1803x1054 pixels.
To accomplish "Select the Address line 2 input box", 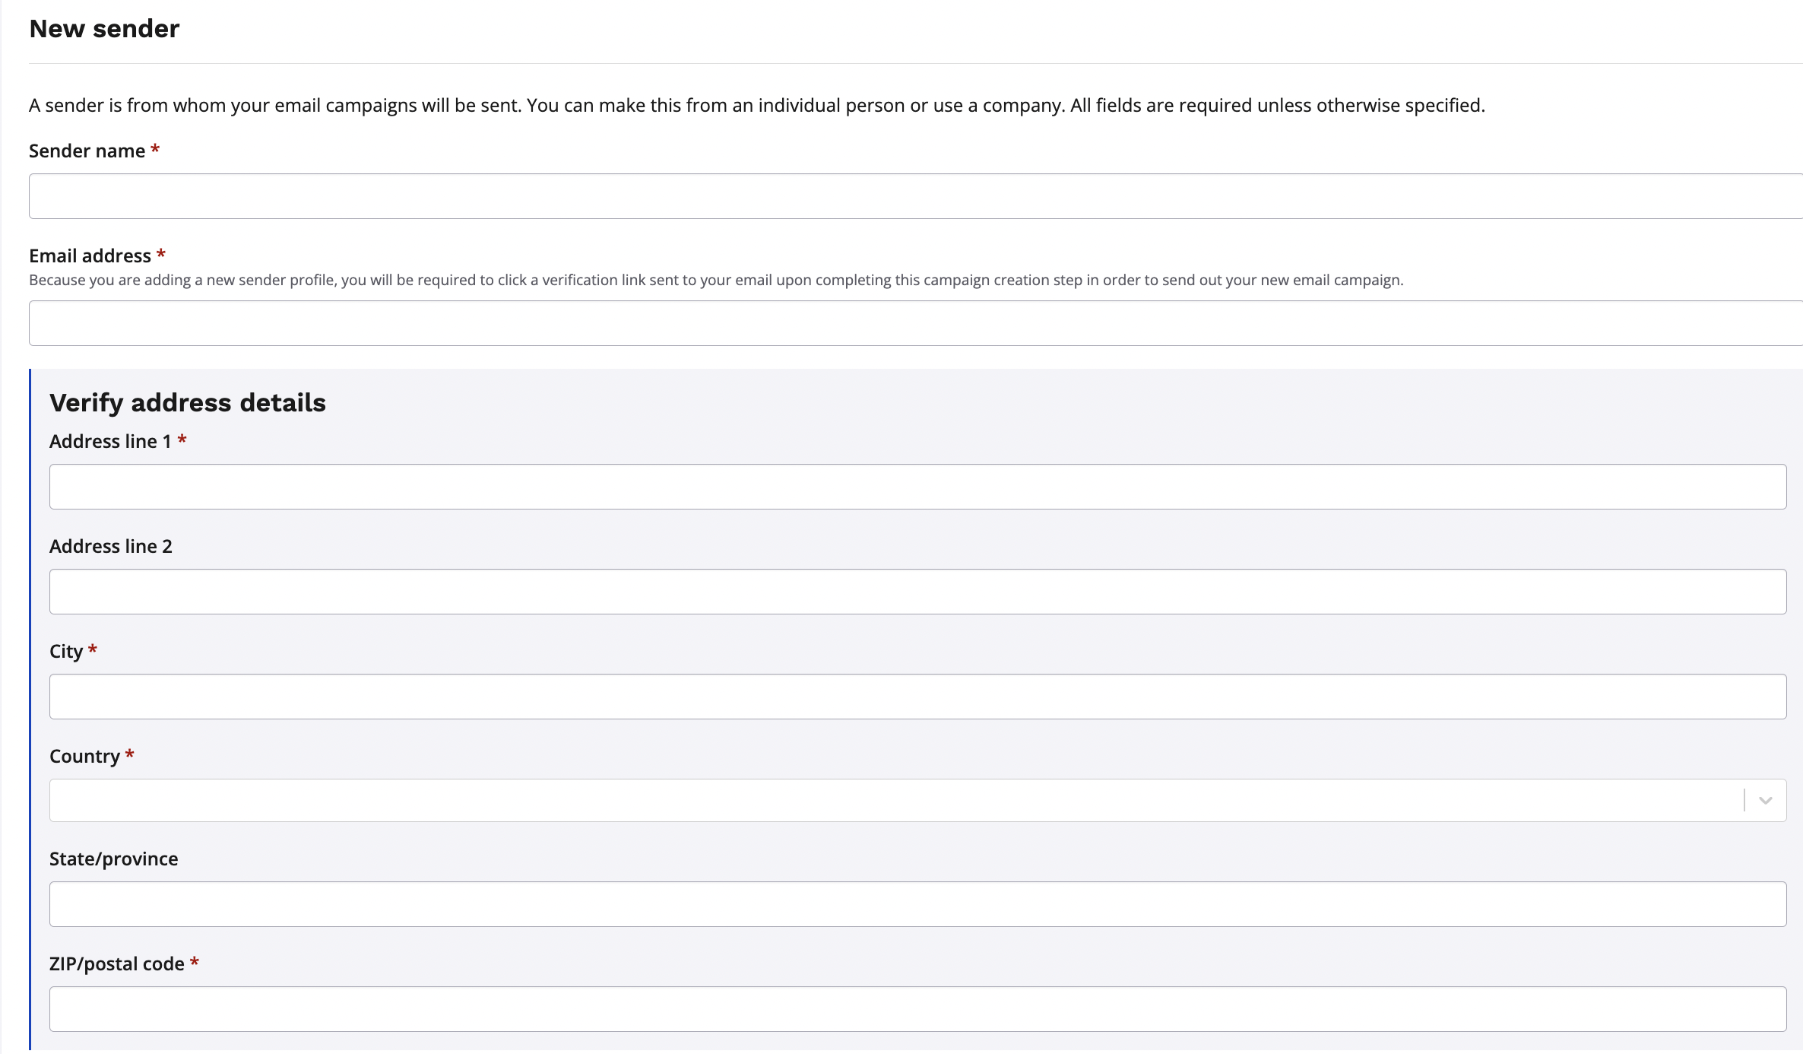I will click(917, 592).
